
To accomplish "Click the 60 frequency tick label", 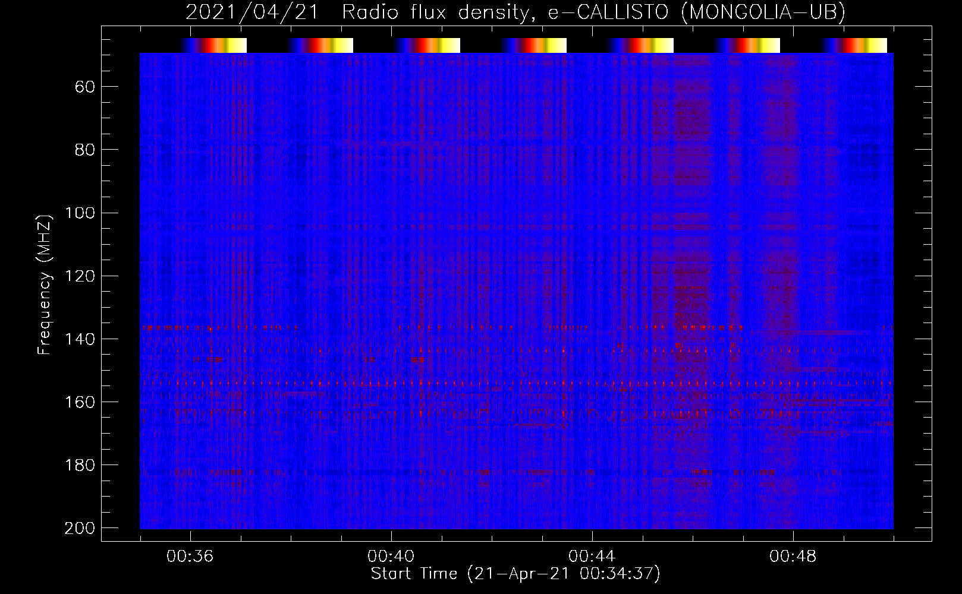I will pos(85,87).
